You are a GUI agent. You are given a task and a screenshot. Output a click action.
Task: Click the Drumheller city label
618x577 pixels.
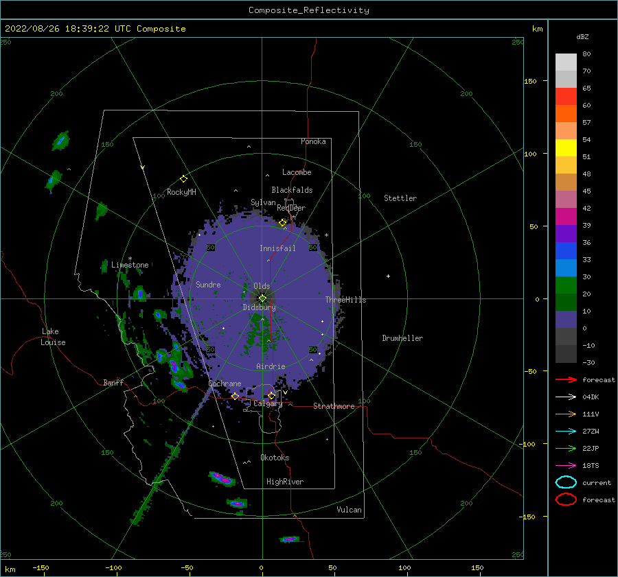[402, 338]
